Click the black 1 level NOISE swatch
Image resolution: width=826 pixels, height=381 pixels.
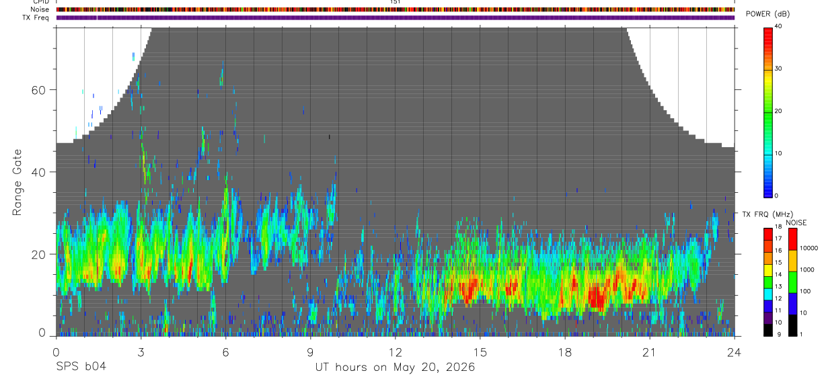click(x=792, y=325)
